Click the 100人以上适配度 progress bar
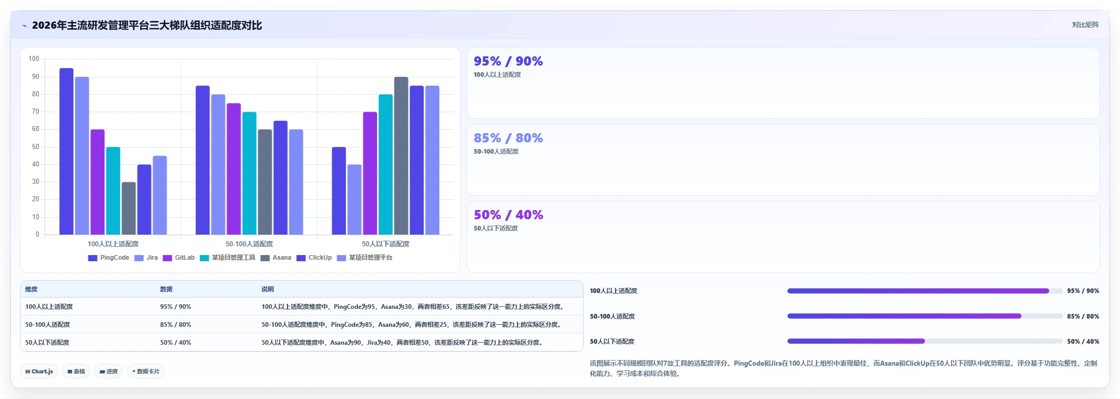Image resolution: width=1120 pixels, height=399 pixels. click(x=925, y=291)
